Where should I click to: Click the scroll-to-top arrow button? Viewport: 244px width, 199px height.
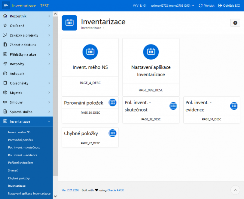click(235, 190)
